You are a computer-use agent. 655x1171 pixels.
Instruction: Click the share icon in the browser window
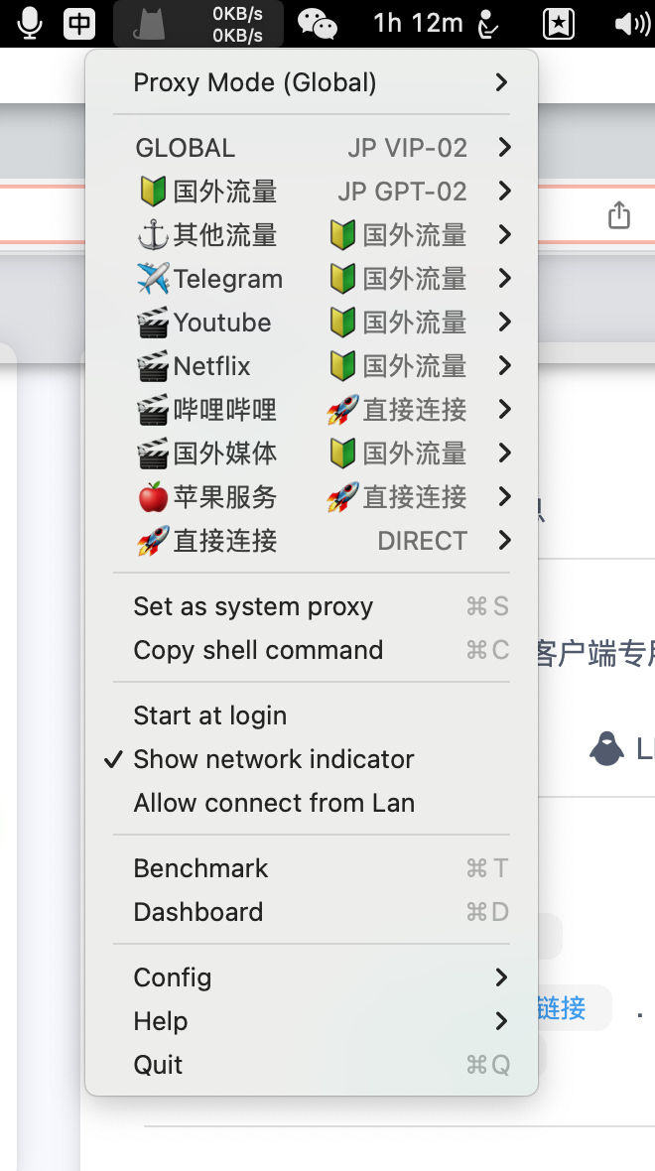618,214
